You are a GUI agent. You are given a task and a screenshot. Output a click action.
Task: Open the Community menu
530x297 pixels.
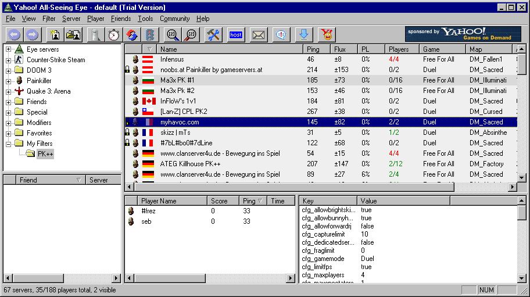click(x=175, y=19)
